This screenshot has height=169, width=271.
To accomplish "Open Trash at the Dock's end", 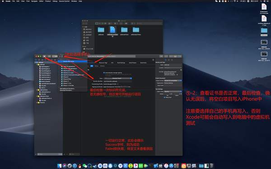I will tap(211, 166).
